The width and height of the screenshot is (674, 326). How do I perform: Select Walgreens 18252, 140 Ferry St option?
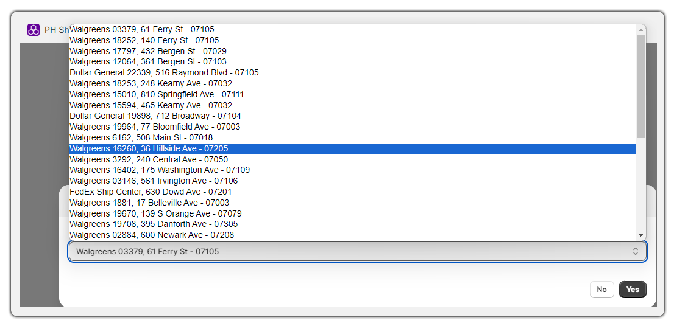(352, 40)
